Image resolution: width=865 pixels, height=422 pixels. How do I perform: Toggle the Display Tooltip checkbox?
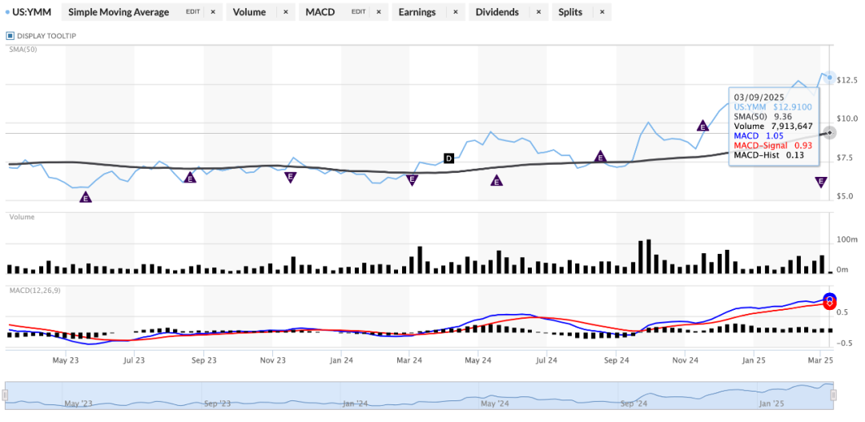(10, 36)
